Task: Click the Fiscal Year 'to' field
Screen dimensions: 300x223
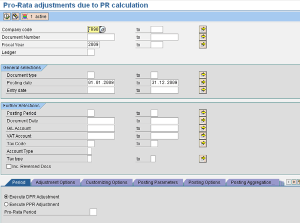Action: pyautogui.click(x=157, y=45)
